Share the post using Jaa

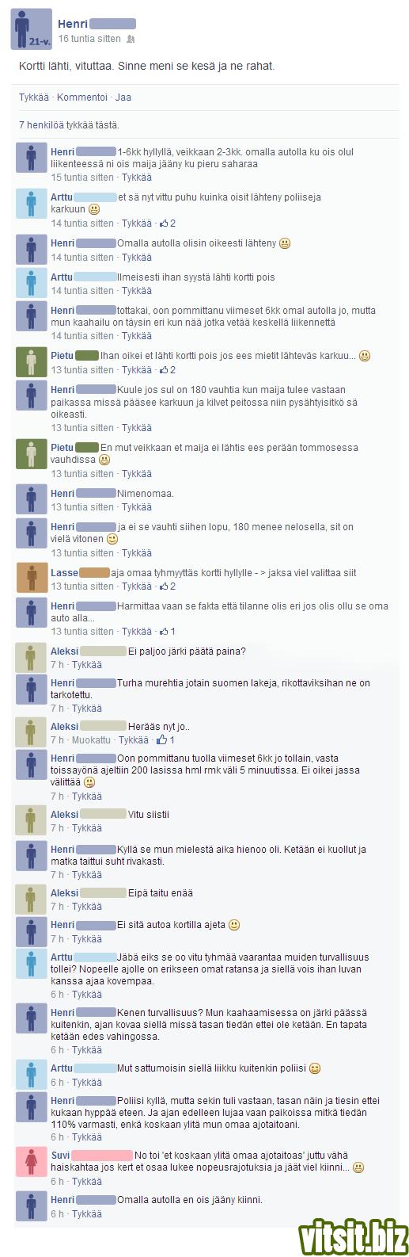coord(123,97)
